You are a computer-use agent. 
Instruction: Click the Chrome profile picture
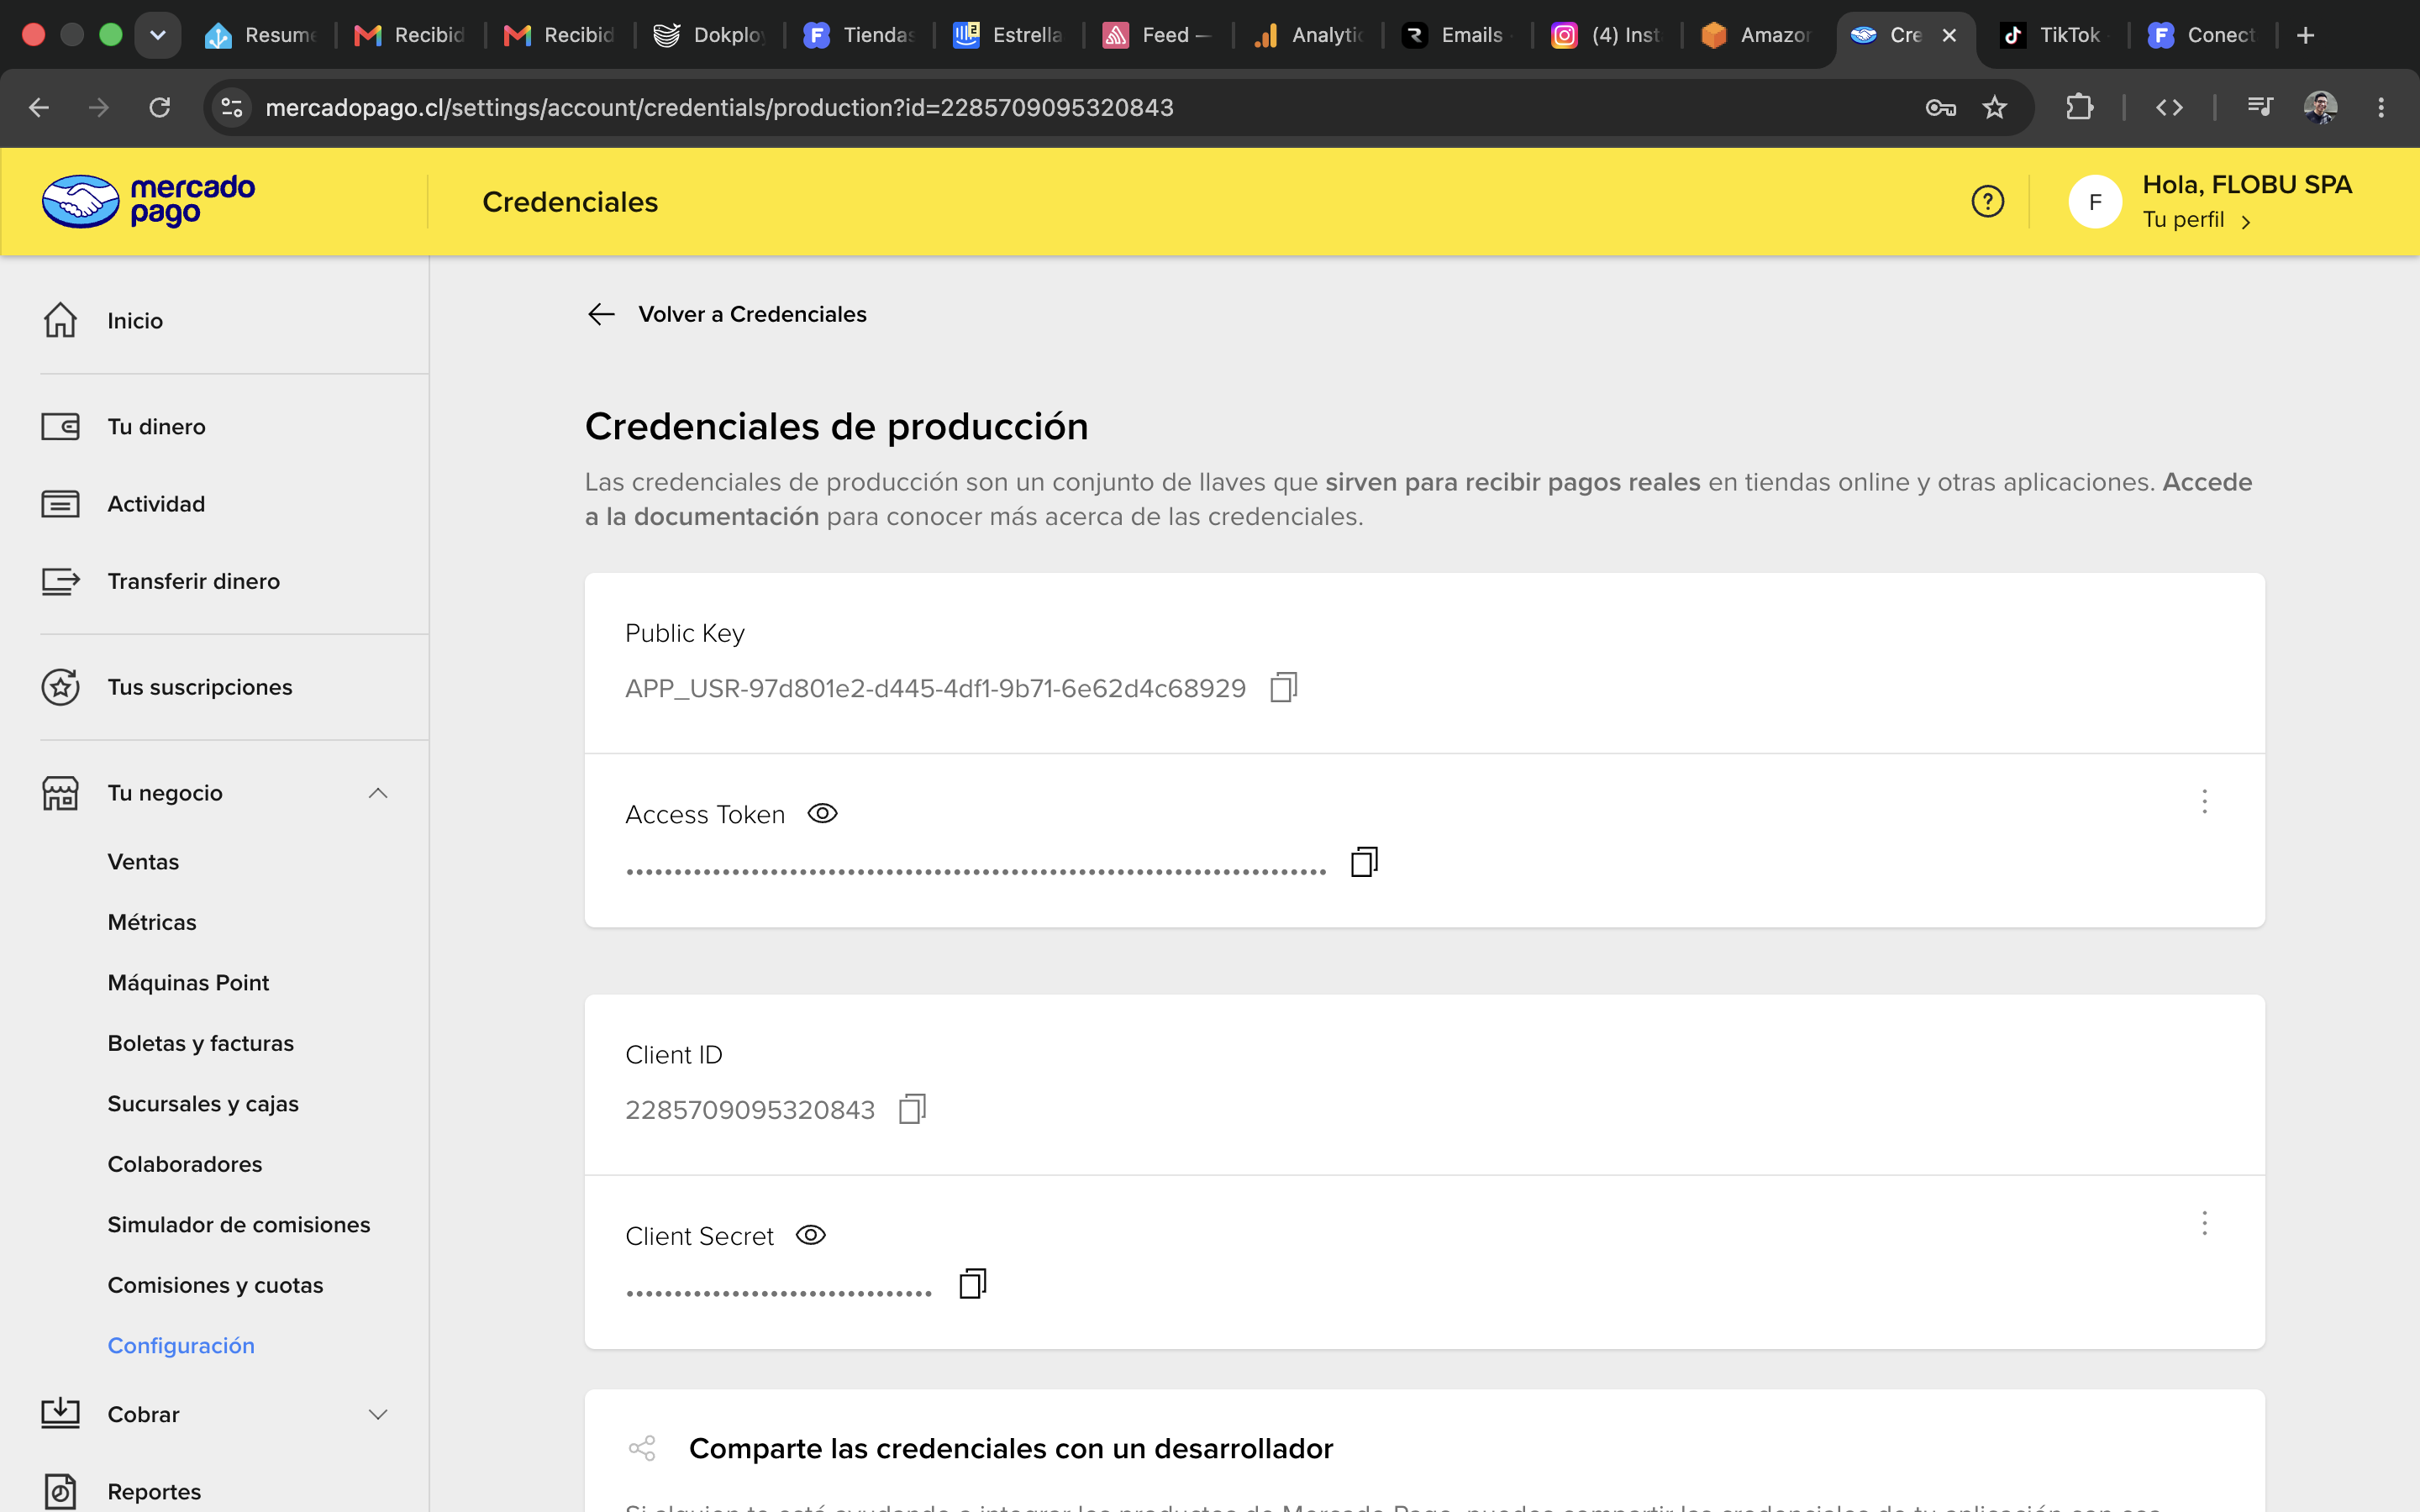(2320, 107)
